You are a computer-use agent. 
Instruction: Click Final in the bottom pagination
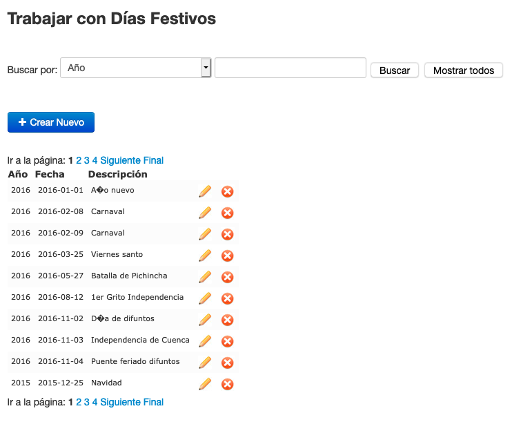(153, 402)
